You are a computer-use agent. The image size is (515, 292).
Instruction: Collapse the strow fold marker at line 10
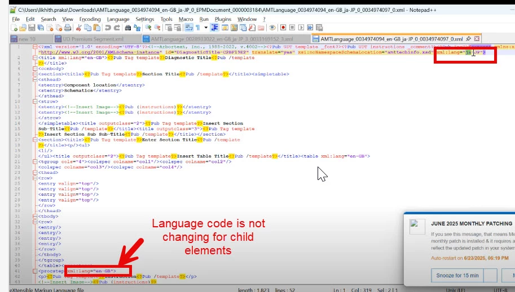[35, 102]
